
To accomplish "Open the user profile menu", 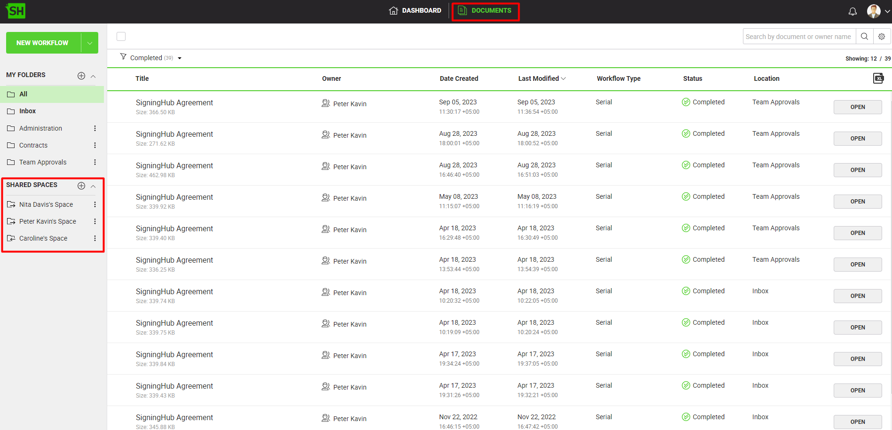I will coord(878,11).
